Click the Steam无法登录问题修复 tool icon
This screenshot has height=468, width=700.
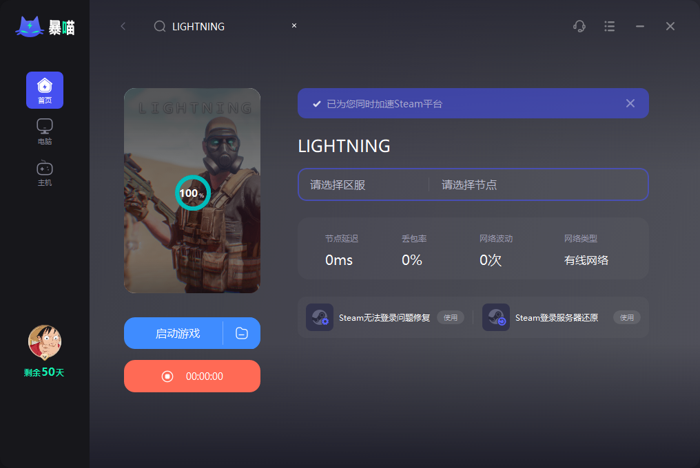coord(320,317)
